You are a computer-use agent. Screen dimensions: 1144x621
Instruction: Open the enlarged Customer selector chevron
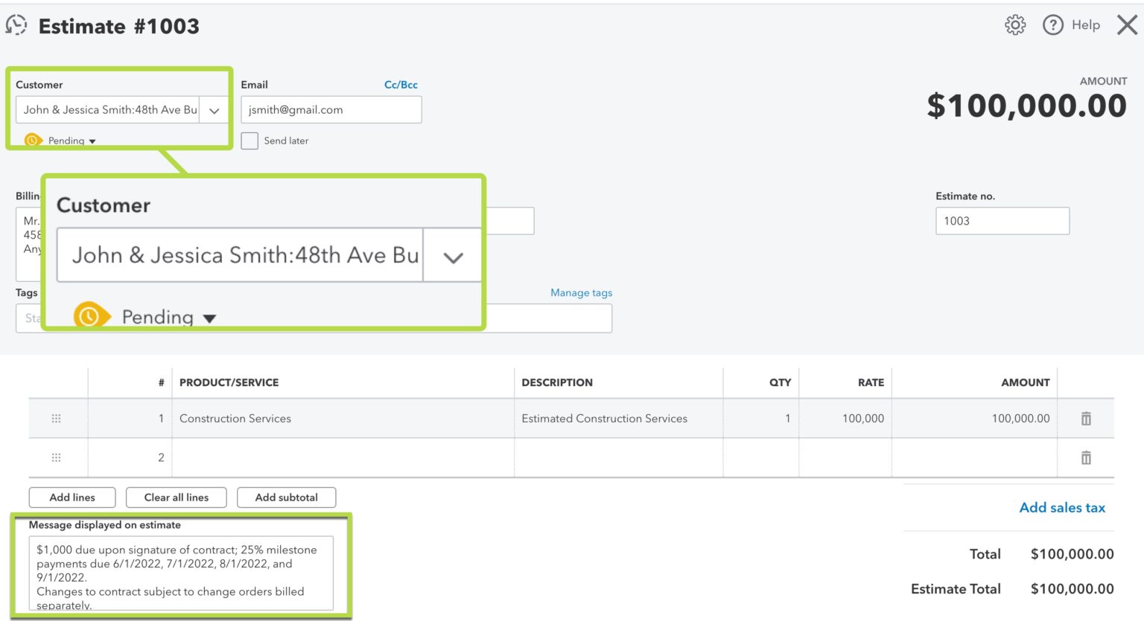[x=452, y=255]
